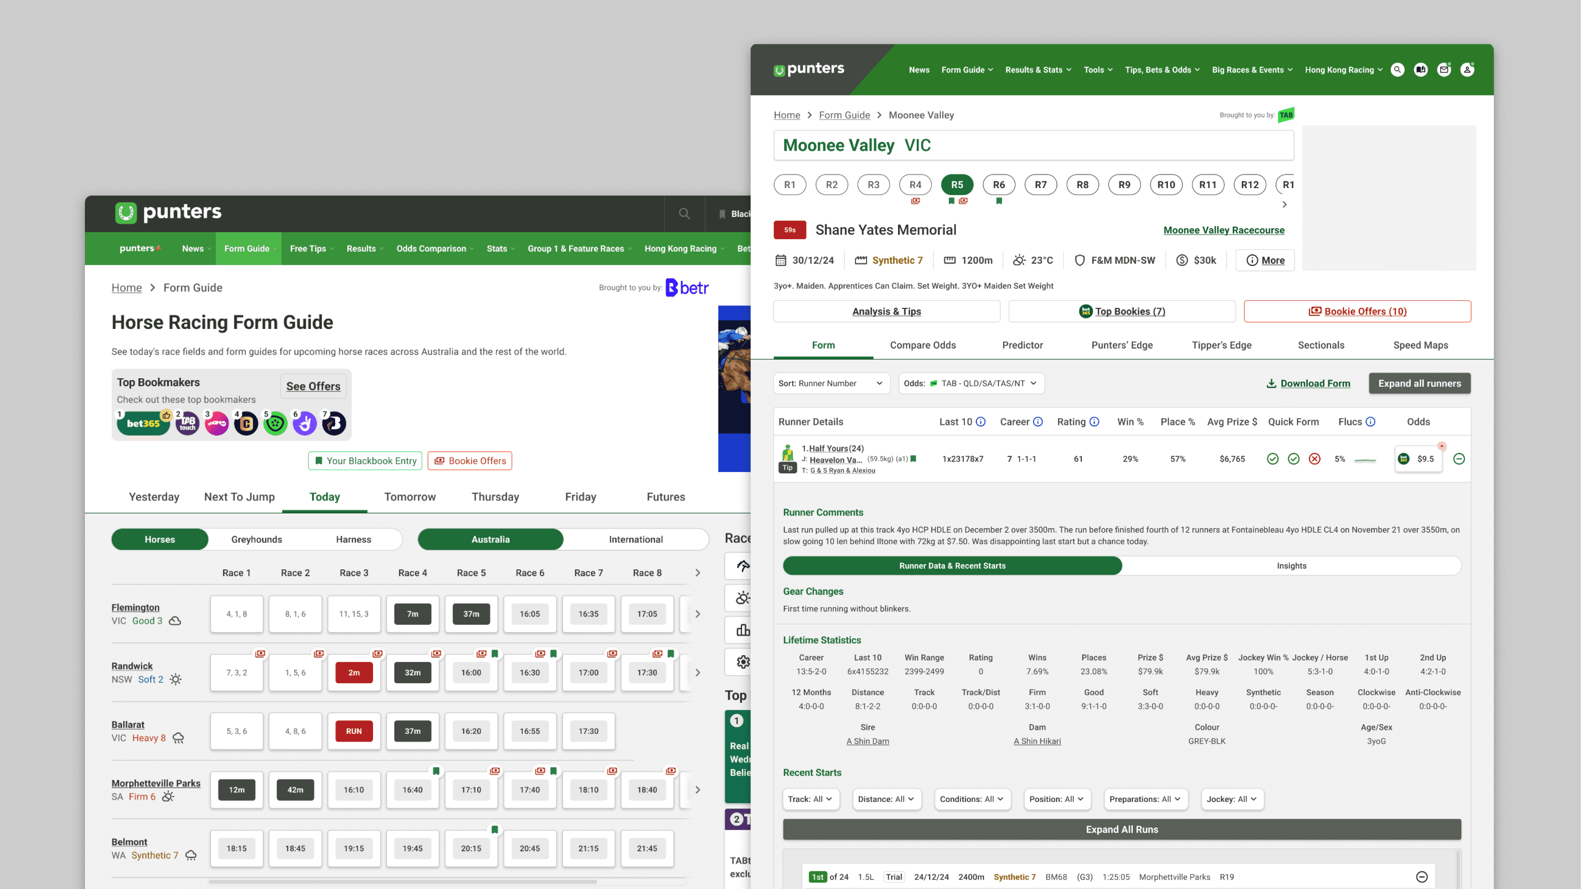Click the magnifier search icon in dark header

pyautogui.click(x=684, y=213)
